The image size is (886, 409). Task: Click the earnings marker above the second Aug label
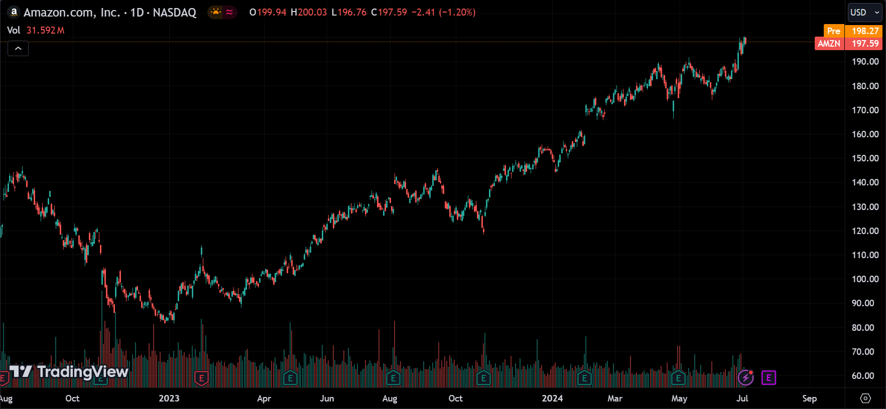point(393,378)
